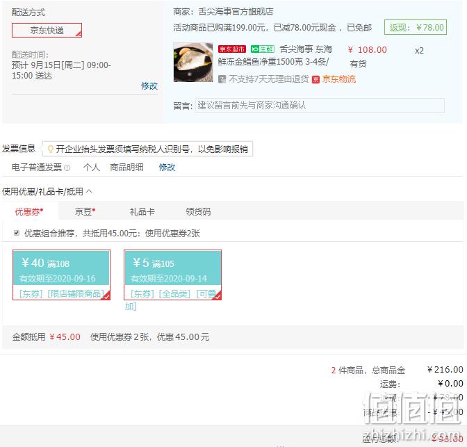Click the 京东超市 red badge

[x=232, y=49]
